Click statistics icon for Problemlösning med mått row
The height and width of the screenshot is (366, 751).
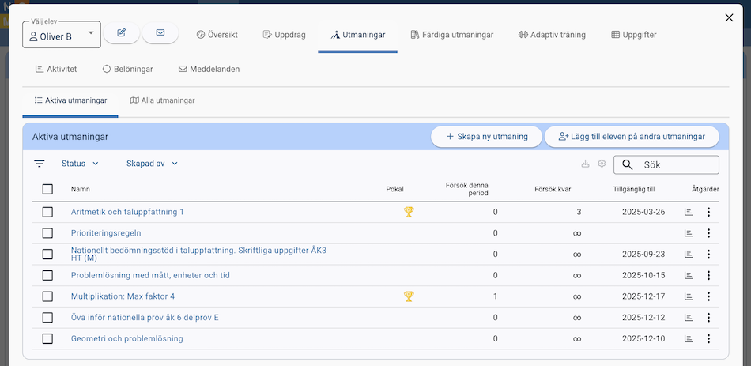coord(689,275)
